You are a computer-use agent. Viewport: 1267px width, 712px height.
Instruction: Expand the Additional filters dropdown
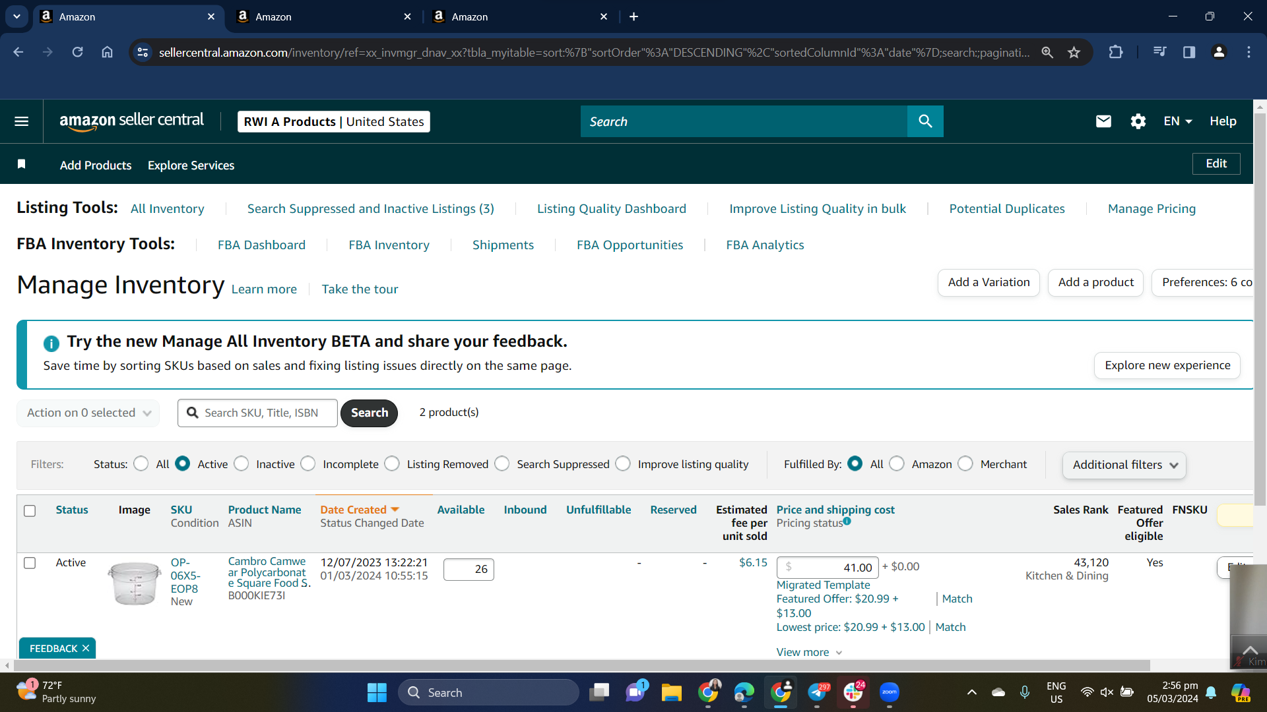[x=1124, y=465]
